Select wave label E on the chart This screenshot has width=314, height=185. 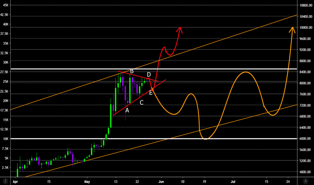(151, 93)
